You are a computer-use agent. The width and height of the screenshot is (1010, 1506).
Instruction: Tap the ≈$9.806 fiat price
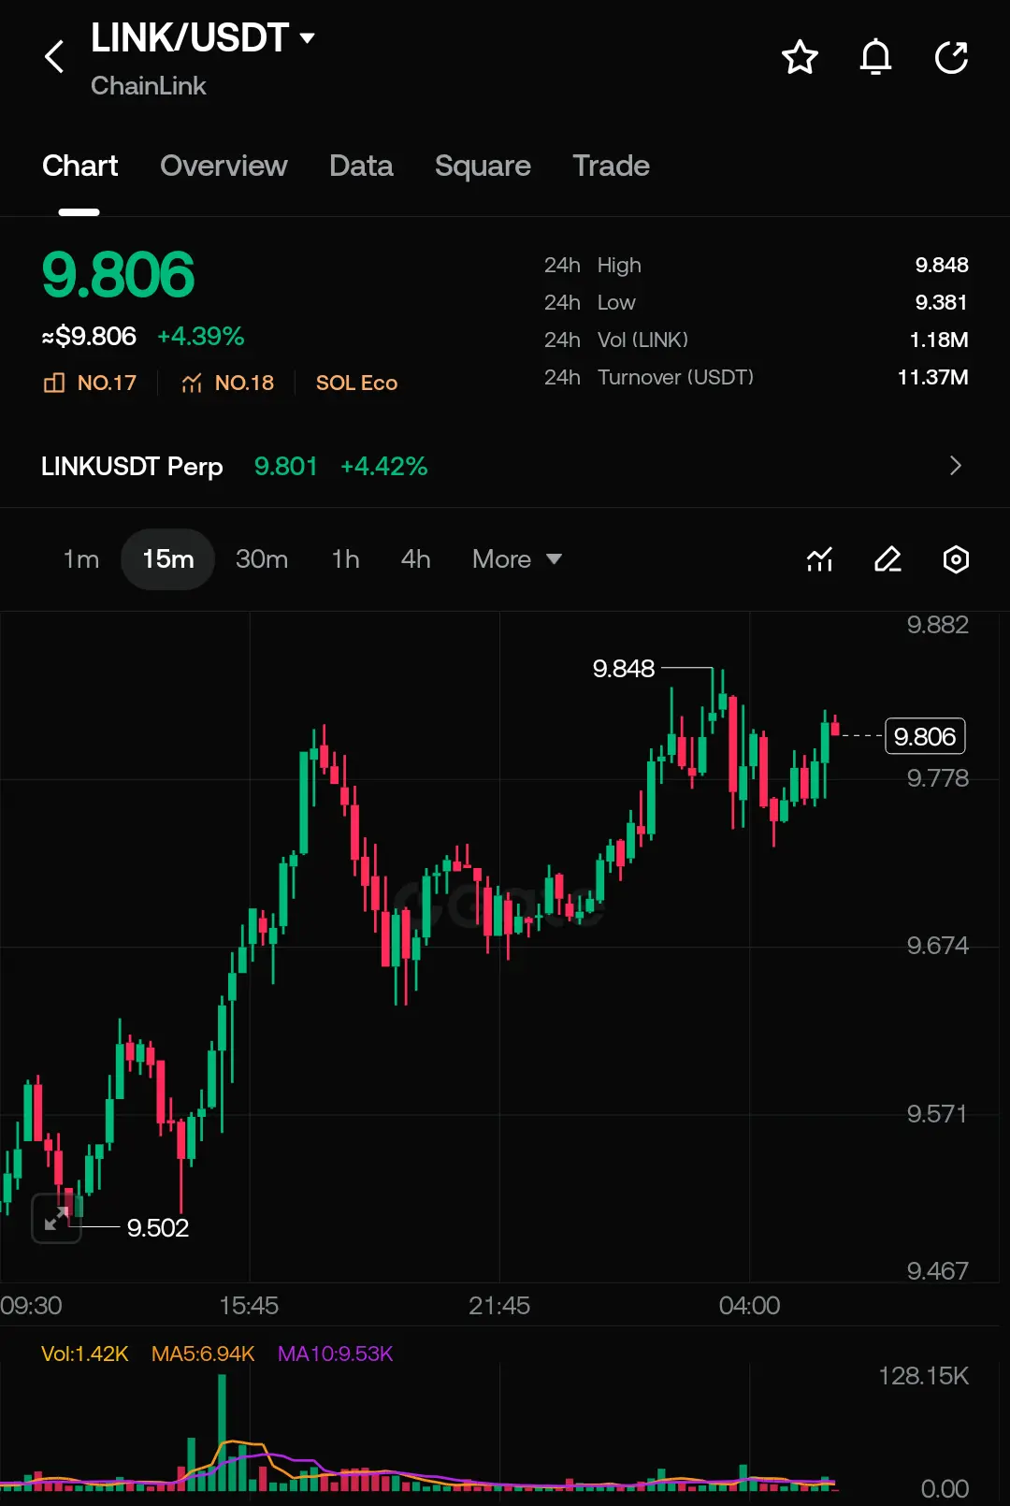coord(89,336)
